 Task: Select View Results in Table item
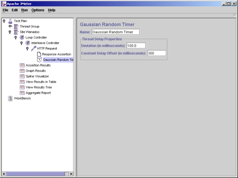pyautogui.click(x=41, y=82)
